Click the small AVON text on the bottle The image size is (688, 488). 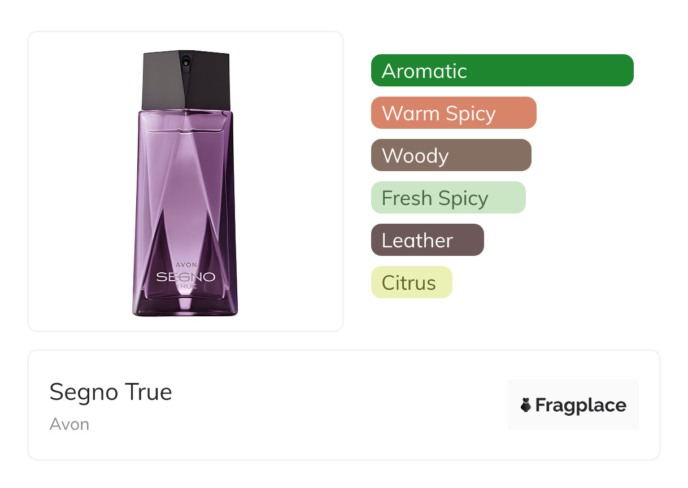pyautogui.click(x=186, y=265)
